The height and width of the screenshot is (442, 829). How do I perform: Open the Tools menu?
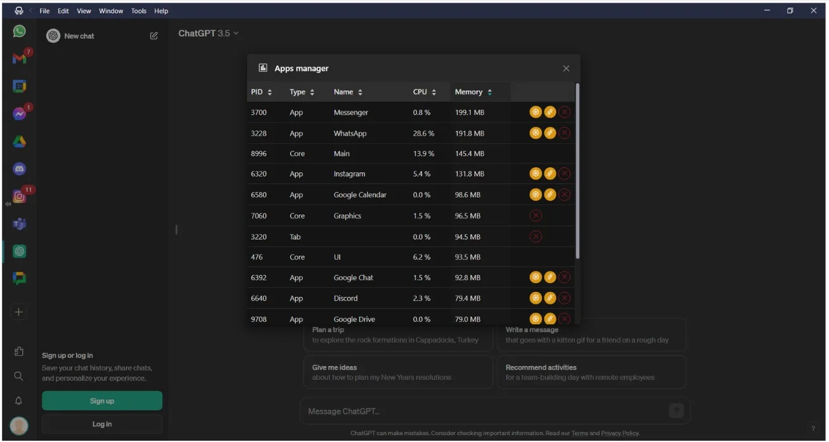(x=138, y=11)
